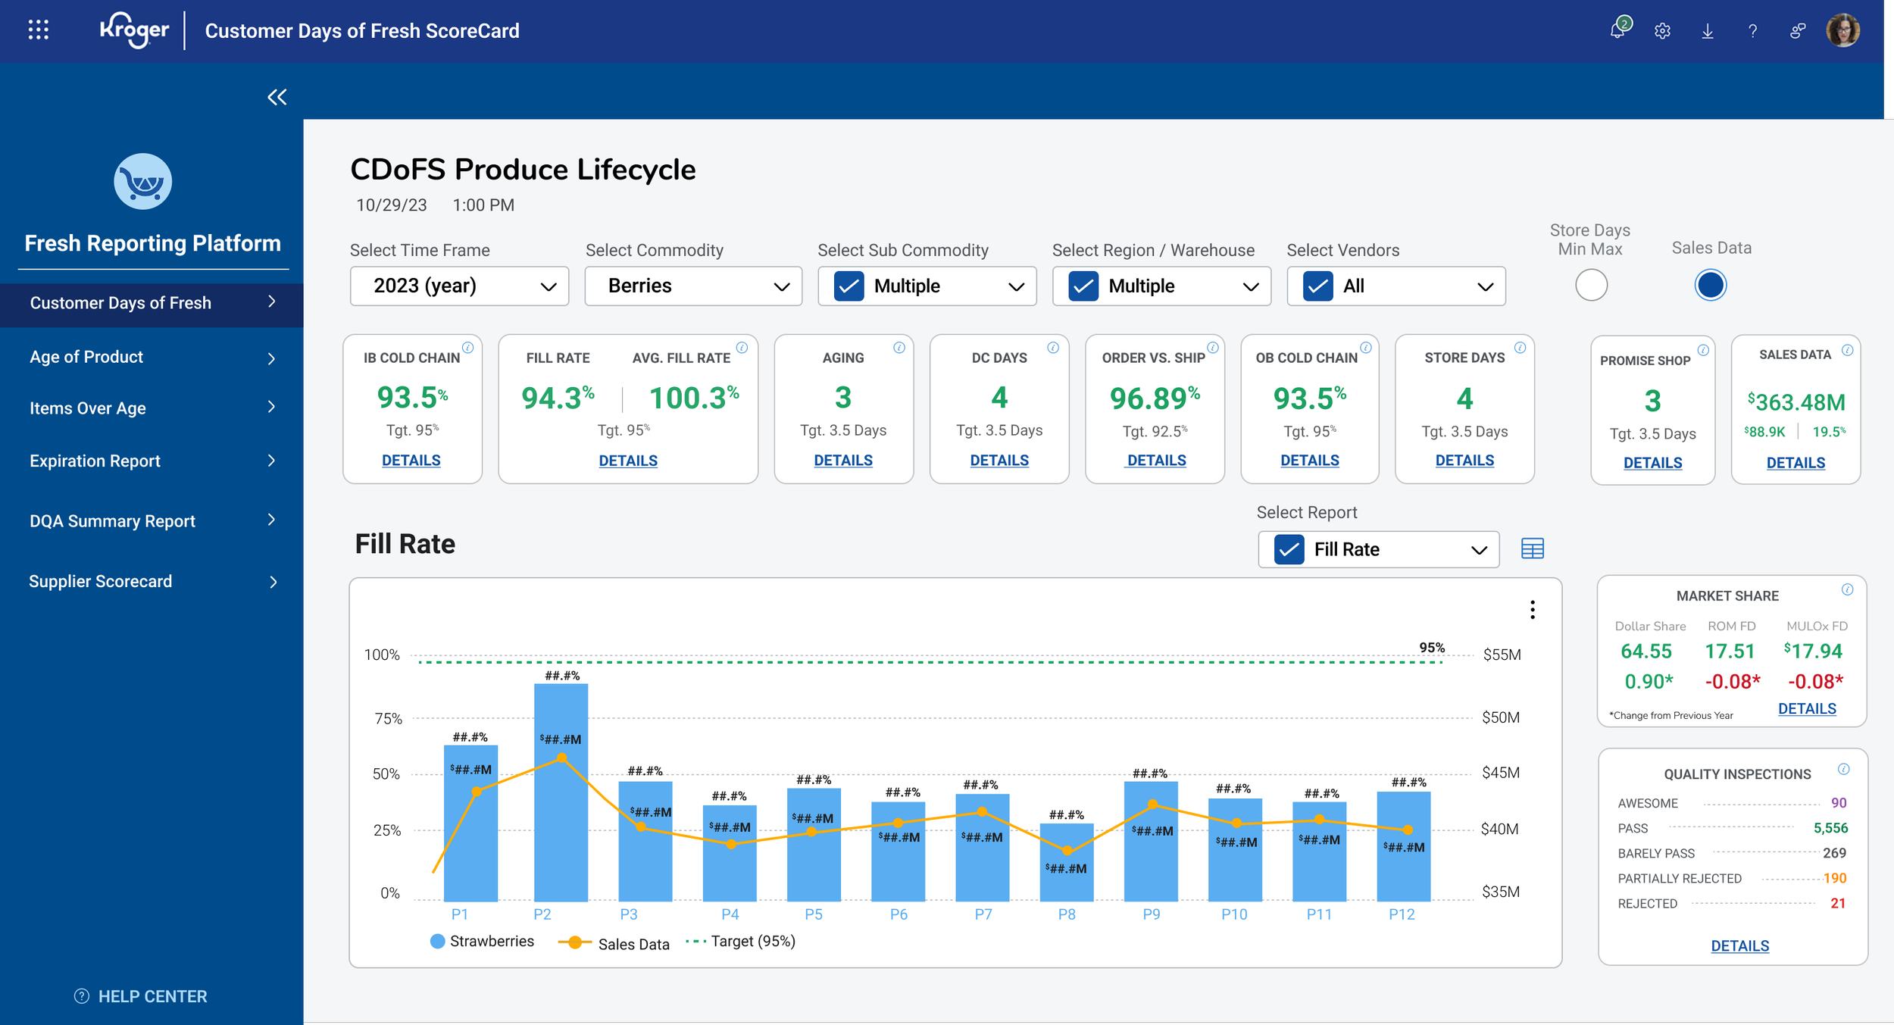Open Supplier Scorecard menu item

(152, 582)
